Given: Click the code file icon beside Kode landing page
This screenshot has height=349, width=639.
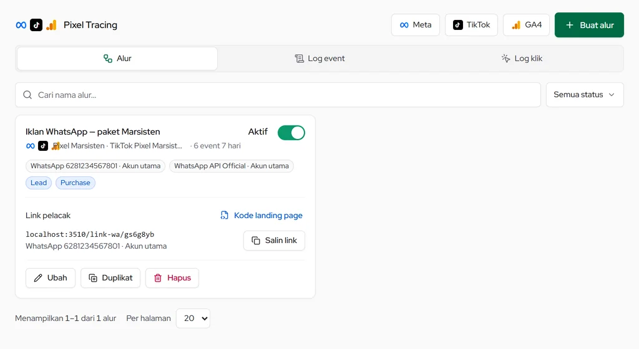Looking at the screenshot, I should (x=225, y=215).
